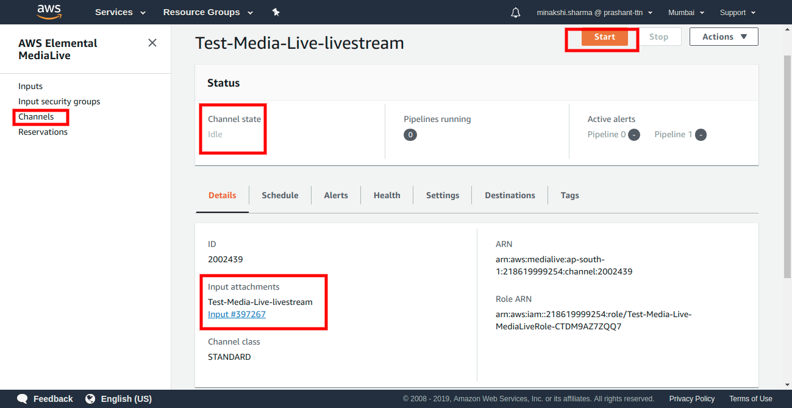Click the globe language icon
This screenshot has height=408, width=792.
point(90,399)
